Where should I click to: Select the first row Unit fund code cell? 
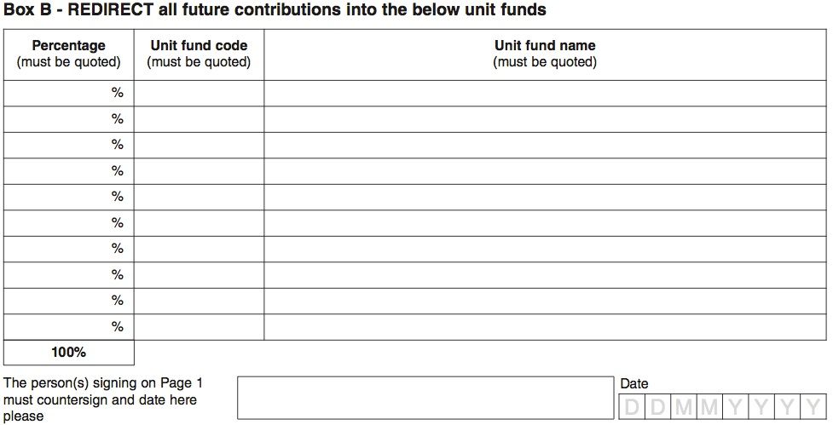pyautogui.click(x=199, y=94)
